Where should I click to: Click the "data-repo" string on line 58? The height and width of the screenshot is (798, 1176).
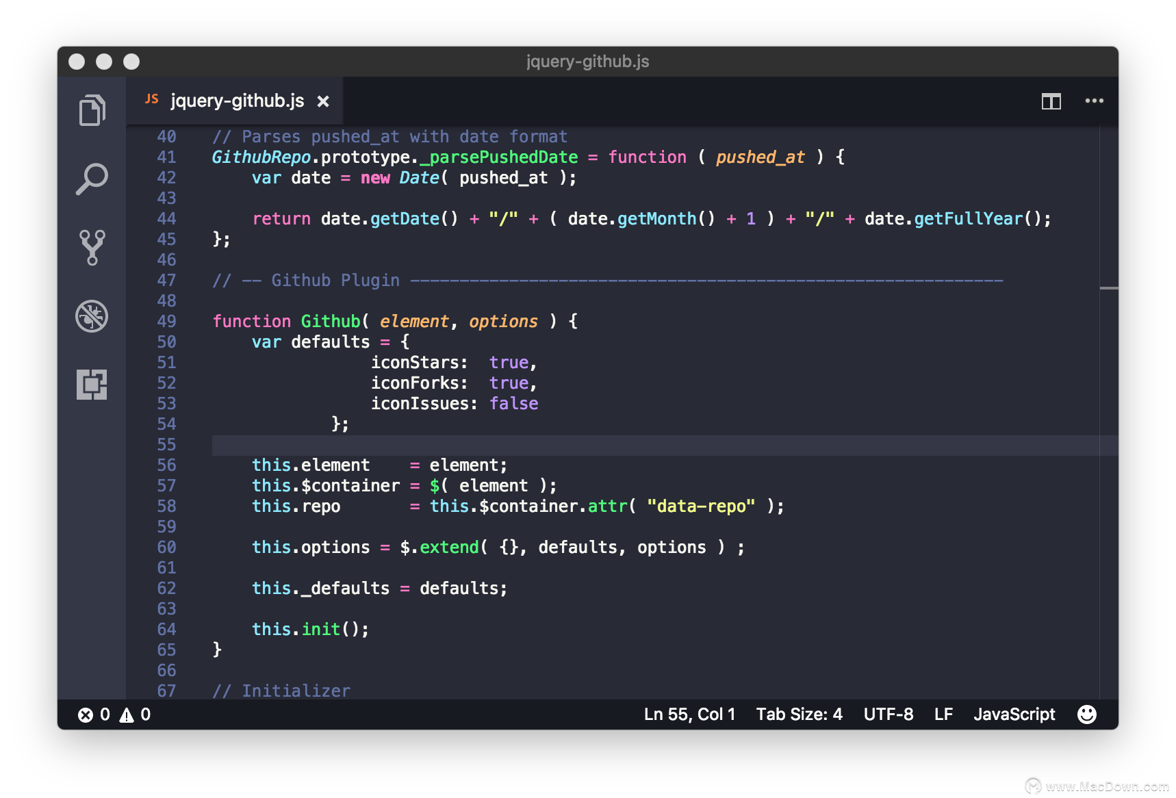[701, 506]
